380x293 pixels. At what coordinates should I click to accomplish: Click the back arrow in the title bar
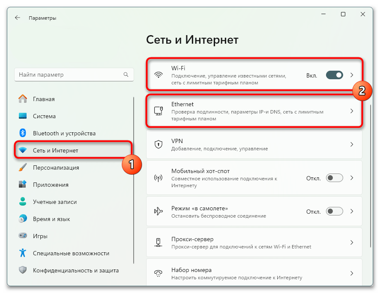(18, 18)
